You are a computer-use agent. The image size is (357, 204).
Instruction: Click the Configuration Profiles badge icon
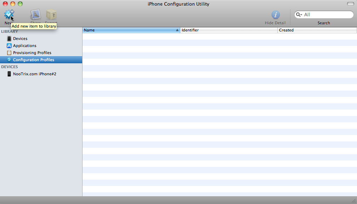pyautogui.click(x=9, y=60)
